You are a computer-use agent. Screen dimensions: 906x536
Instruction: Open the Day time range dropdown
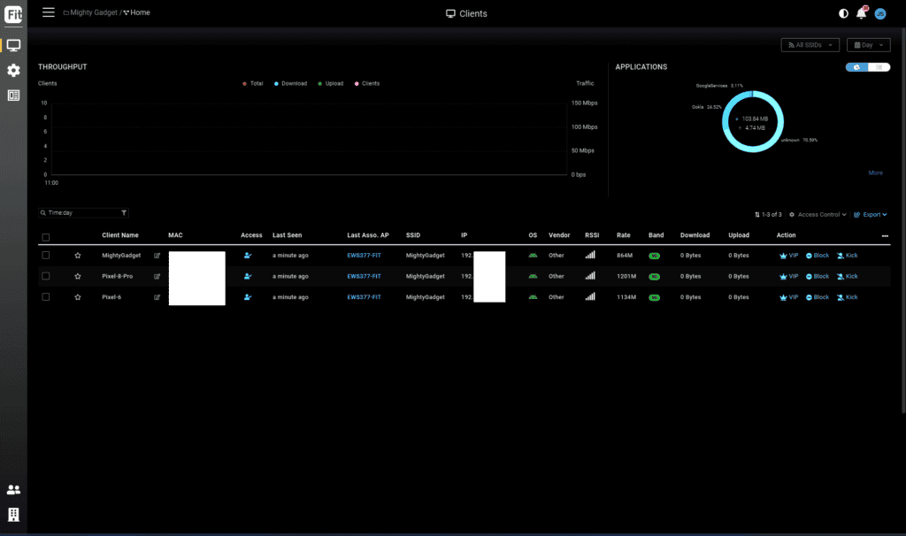(868, 45)
